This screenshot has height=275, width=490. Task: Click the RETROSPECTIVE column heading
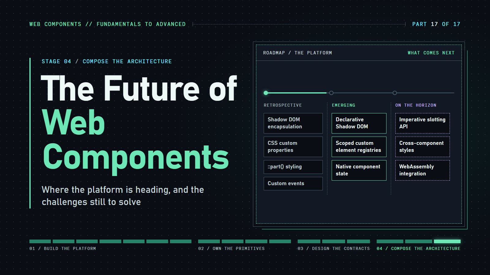pyautogui.click(x=283, y=105)
